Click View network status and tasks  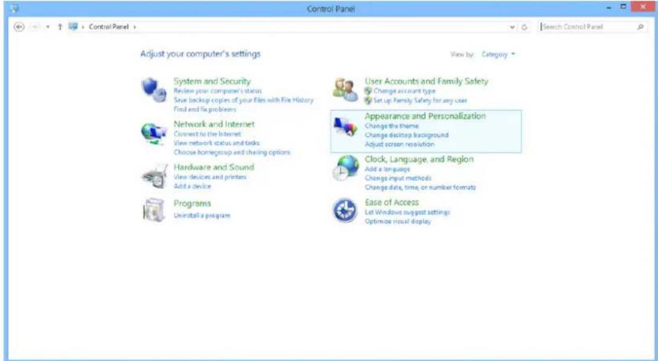point(217,143)
